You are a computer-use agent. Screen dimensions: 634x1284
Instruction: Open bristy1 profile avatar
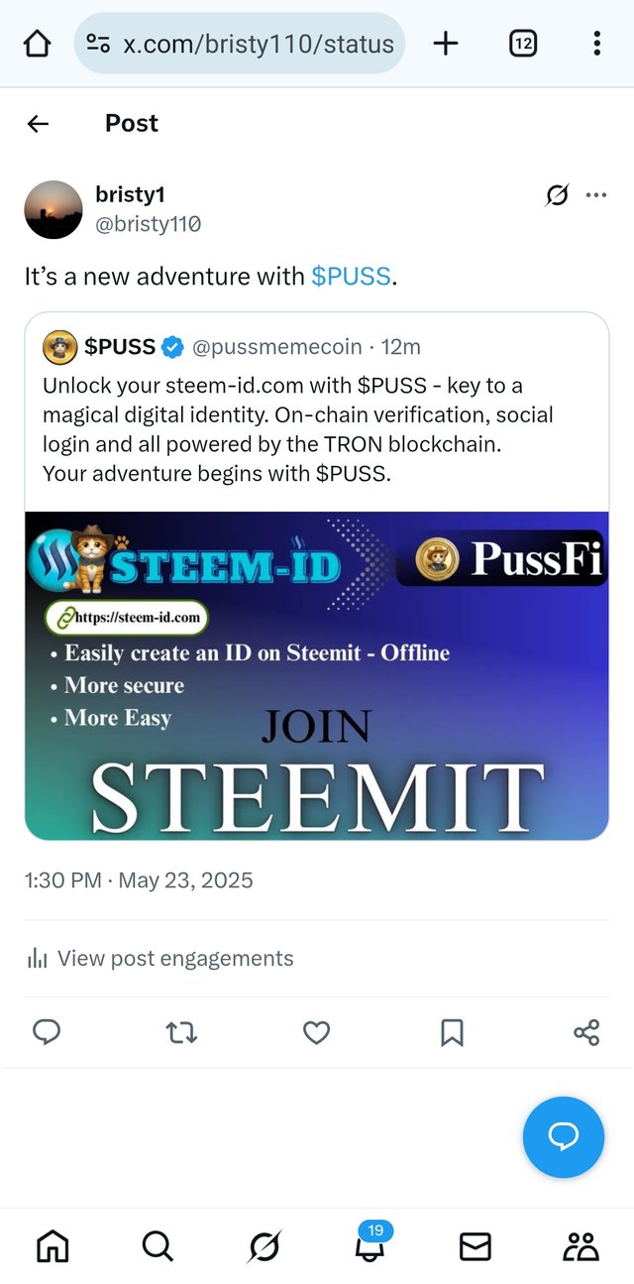(x=53, y=209)
